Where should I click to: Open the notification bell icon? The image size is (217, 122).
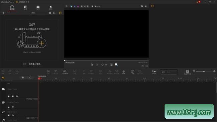pyautogui.click(x=198, y=2)
